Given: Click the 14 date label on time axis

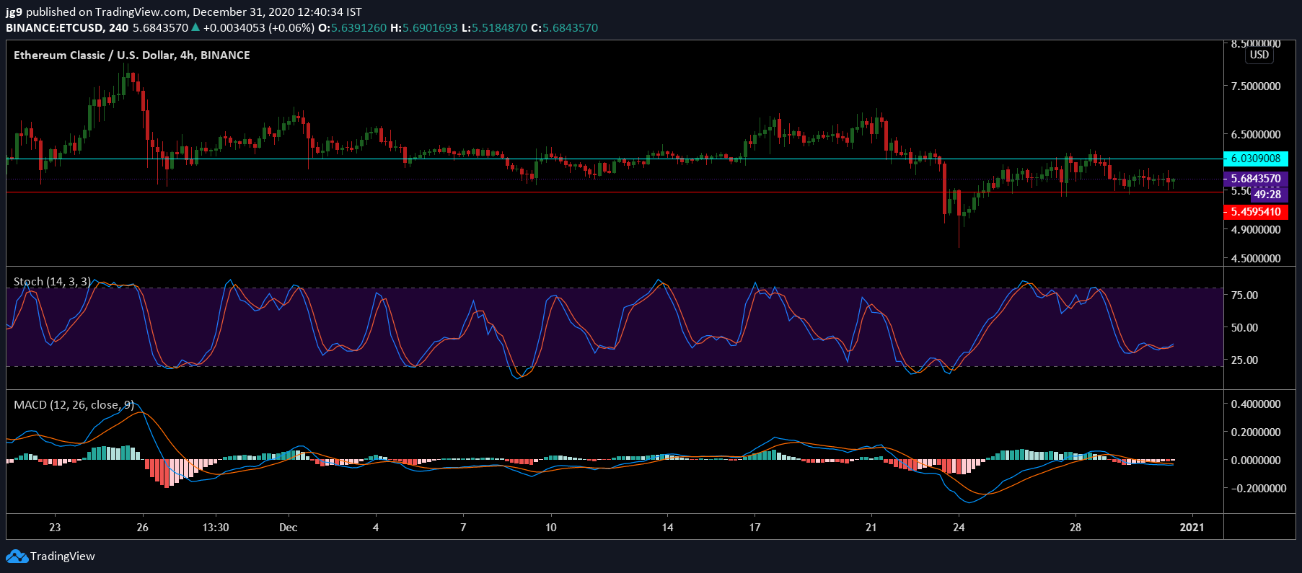Looking at the screenshot, I should tap(667, 528).
